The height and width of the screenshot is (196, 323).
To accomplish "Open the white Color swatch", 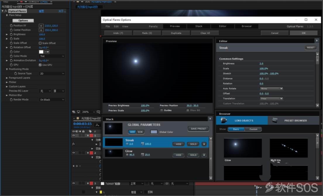I will [41, 52].
